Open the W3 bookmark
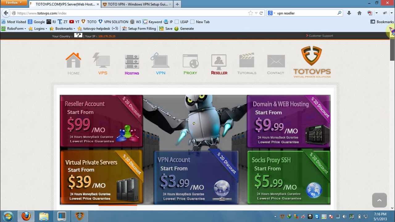The height and width of the screenshot is (222, 395). (x=135, y=22)
